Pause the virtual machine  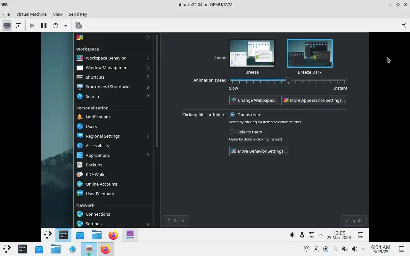click(44, 26)
